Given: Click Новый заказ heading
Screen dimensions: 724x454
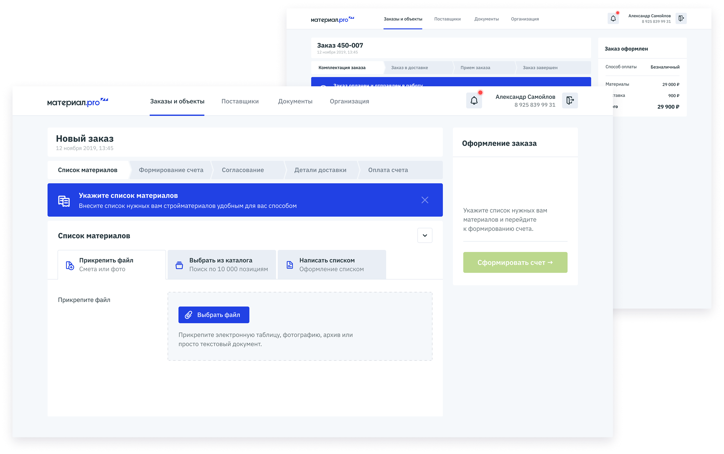Looking at the screenshot, I should coord(85,138).
